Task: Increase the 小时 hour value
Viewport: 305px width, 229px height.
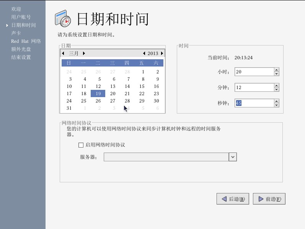Action: click(x=277, y=70)
